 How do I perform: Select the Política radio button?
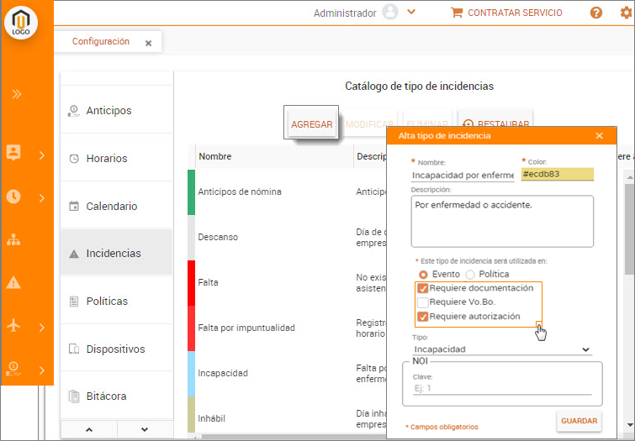point(470,274)
